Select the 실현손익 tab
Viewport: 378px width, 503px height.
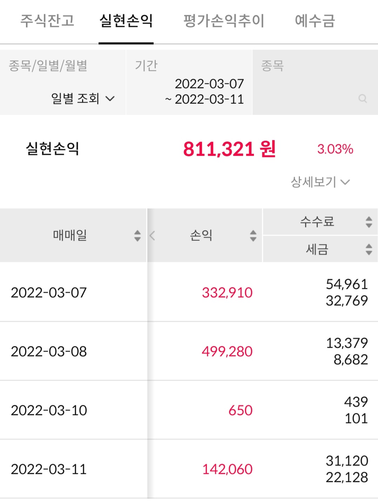point(126,21)
